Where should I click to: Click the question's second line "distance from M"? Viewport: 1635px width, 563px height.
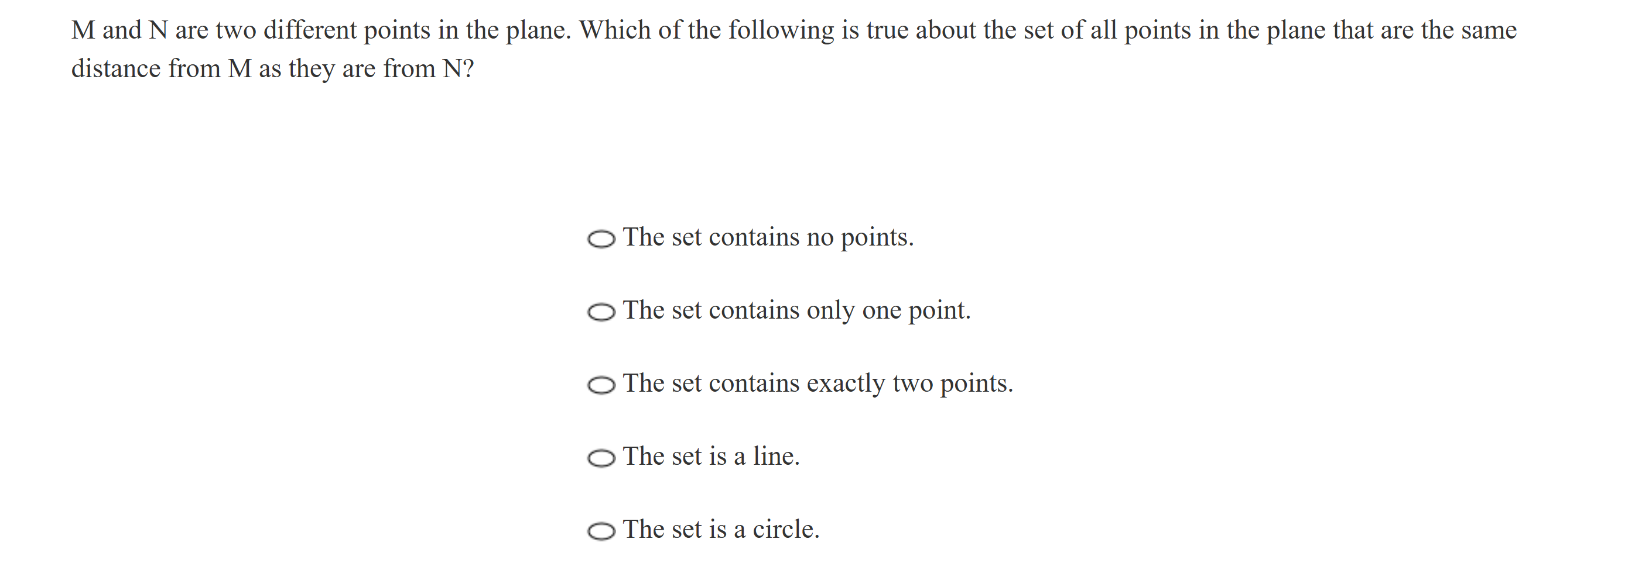(x=272, y=68)
